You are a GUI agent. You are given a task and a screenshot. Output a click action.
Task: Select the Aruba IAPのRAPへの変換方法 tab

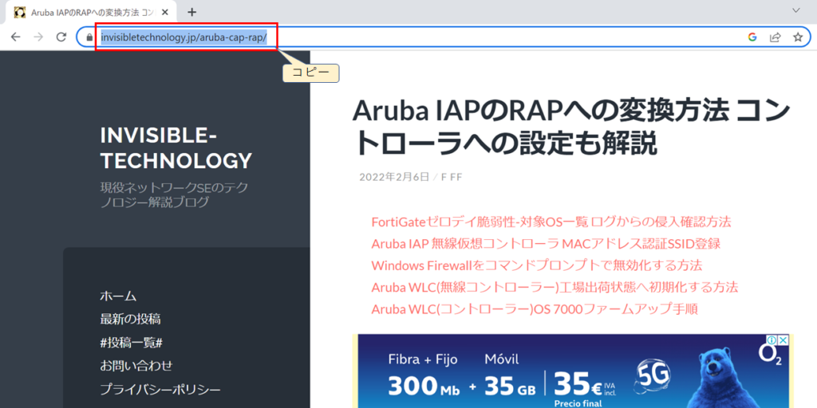point(92,12)
